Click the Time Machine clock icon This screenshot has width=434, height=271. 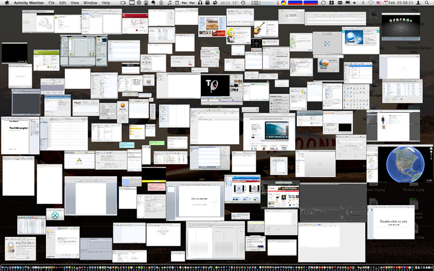[x=243, y=3]
